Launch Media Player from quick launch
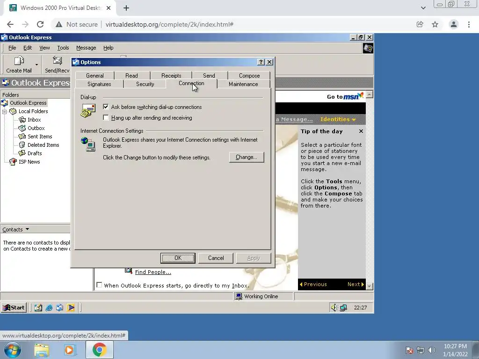The height and width of the screenshot is (359, 479). point(71,308)
